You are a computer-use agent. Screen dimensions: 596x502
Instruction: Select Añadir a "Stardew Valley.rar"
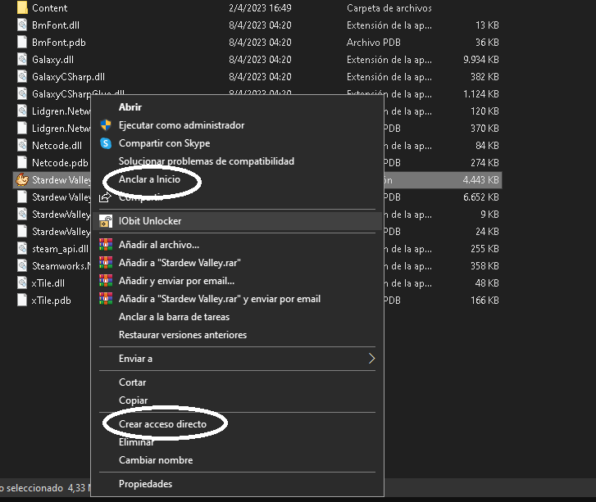point(180,263)
